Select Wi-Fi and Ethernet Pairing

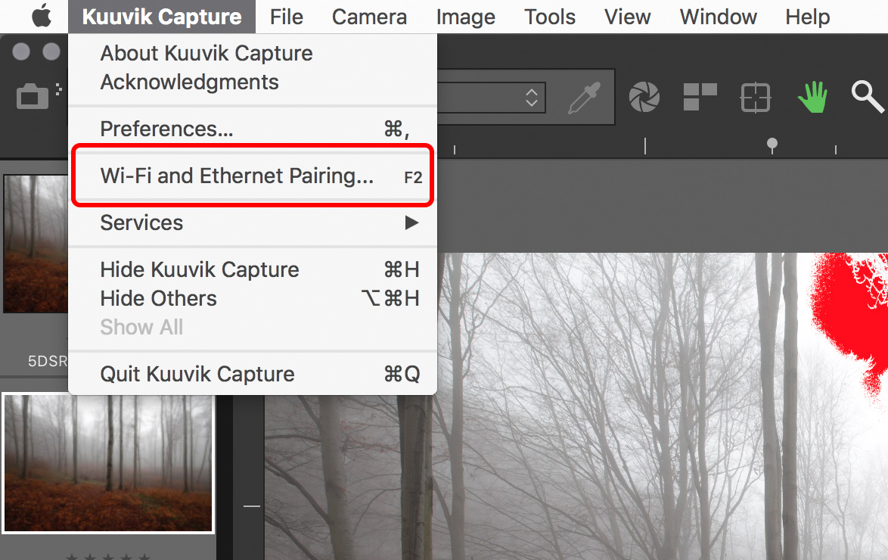coord(253,176)
